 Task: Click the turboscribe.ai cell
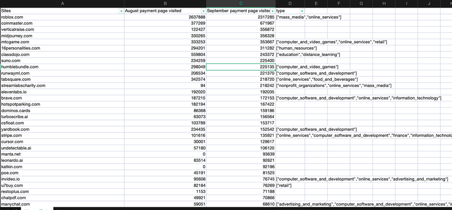[x=62, y=117]
